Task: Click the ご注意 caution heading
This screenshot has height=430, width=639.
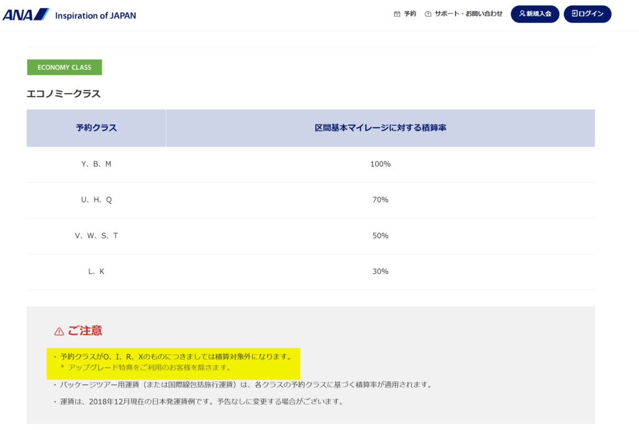Action: point(85,331)
